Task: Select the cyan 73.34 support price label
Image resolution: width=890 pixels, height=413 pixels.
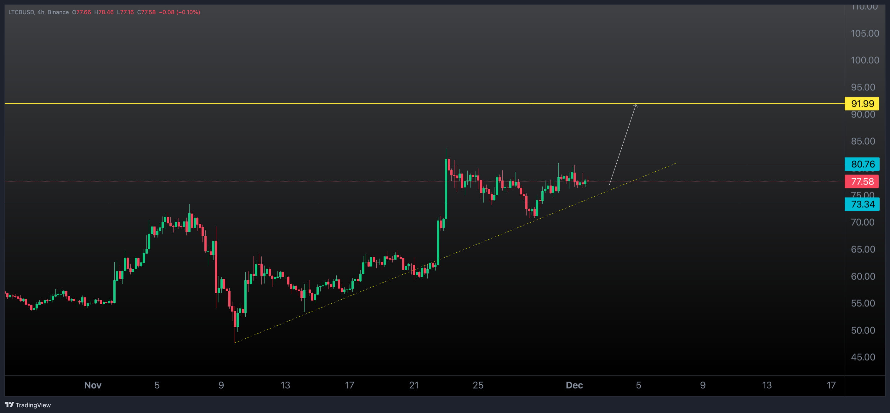Action: [863, 204]
